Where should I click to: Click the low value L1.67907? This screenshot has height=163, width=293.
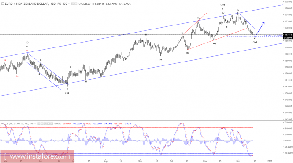point(111,4)
